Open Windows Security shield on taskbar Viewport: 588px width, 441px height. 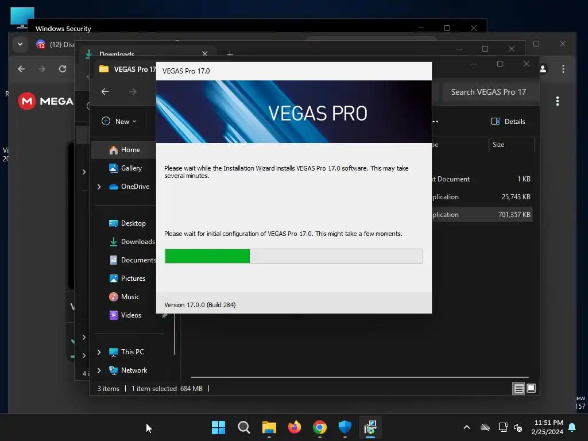[345, 427]
